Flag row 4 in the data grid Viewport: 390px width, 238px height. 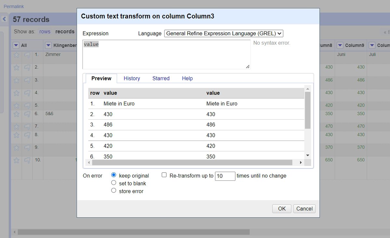tap(27, 93)
